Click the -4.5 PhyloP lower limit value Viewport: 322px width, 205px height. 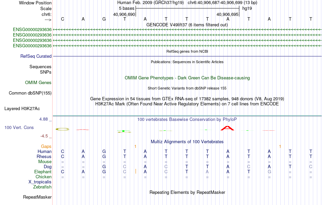click(44, 136)
